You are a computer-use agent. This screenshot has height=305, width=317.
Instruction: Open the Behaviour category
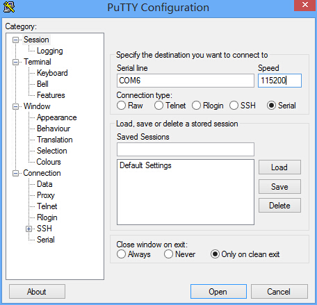coord(54,129)
